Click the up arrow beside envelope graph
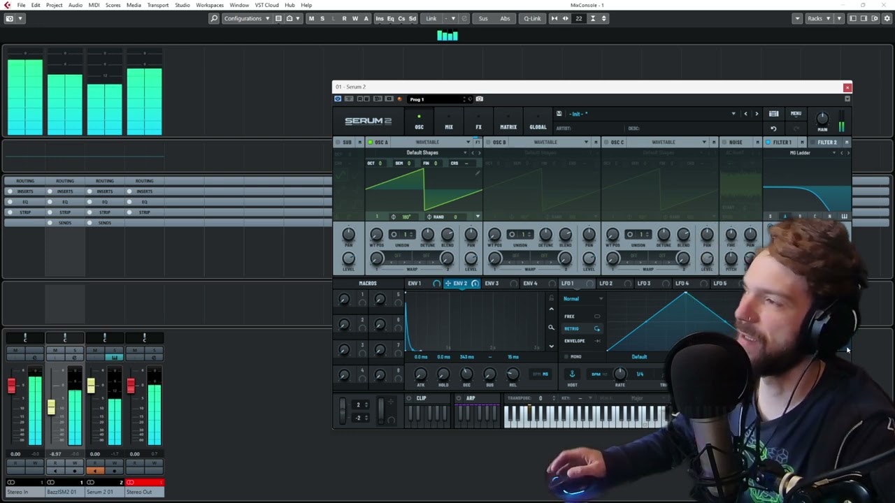The image size is (895, 503). pyautogui.click(x=551, y=309)
